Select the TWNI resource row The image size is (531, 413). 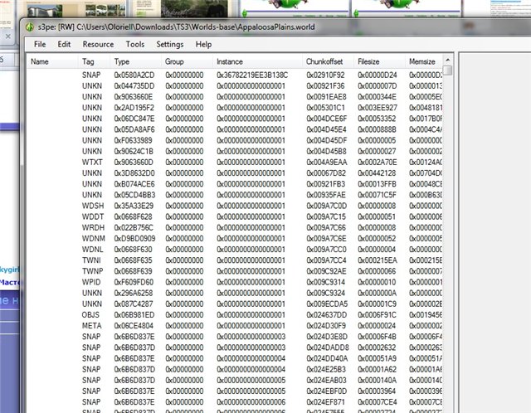click(x=92, y=260)
